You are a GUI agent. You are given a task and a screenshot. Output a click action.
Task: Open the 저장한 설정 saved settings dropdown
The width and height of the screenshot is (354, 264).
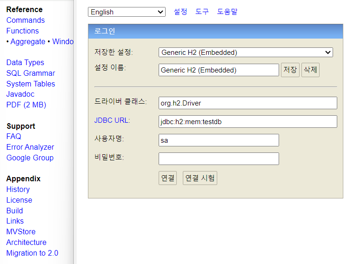click(246, 53)
